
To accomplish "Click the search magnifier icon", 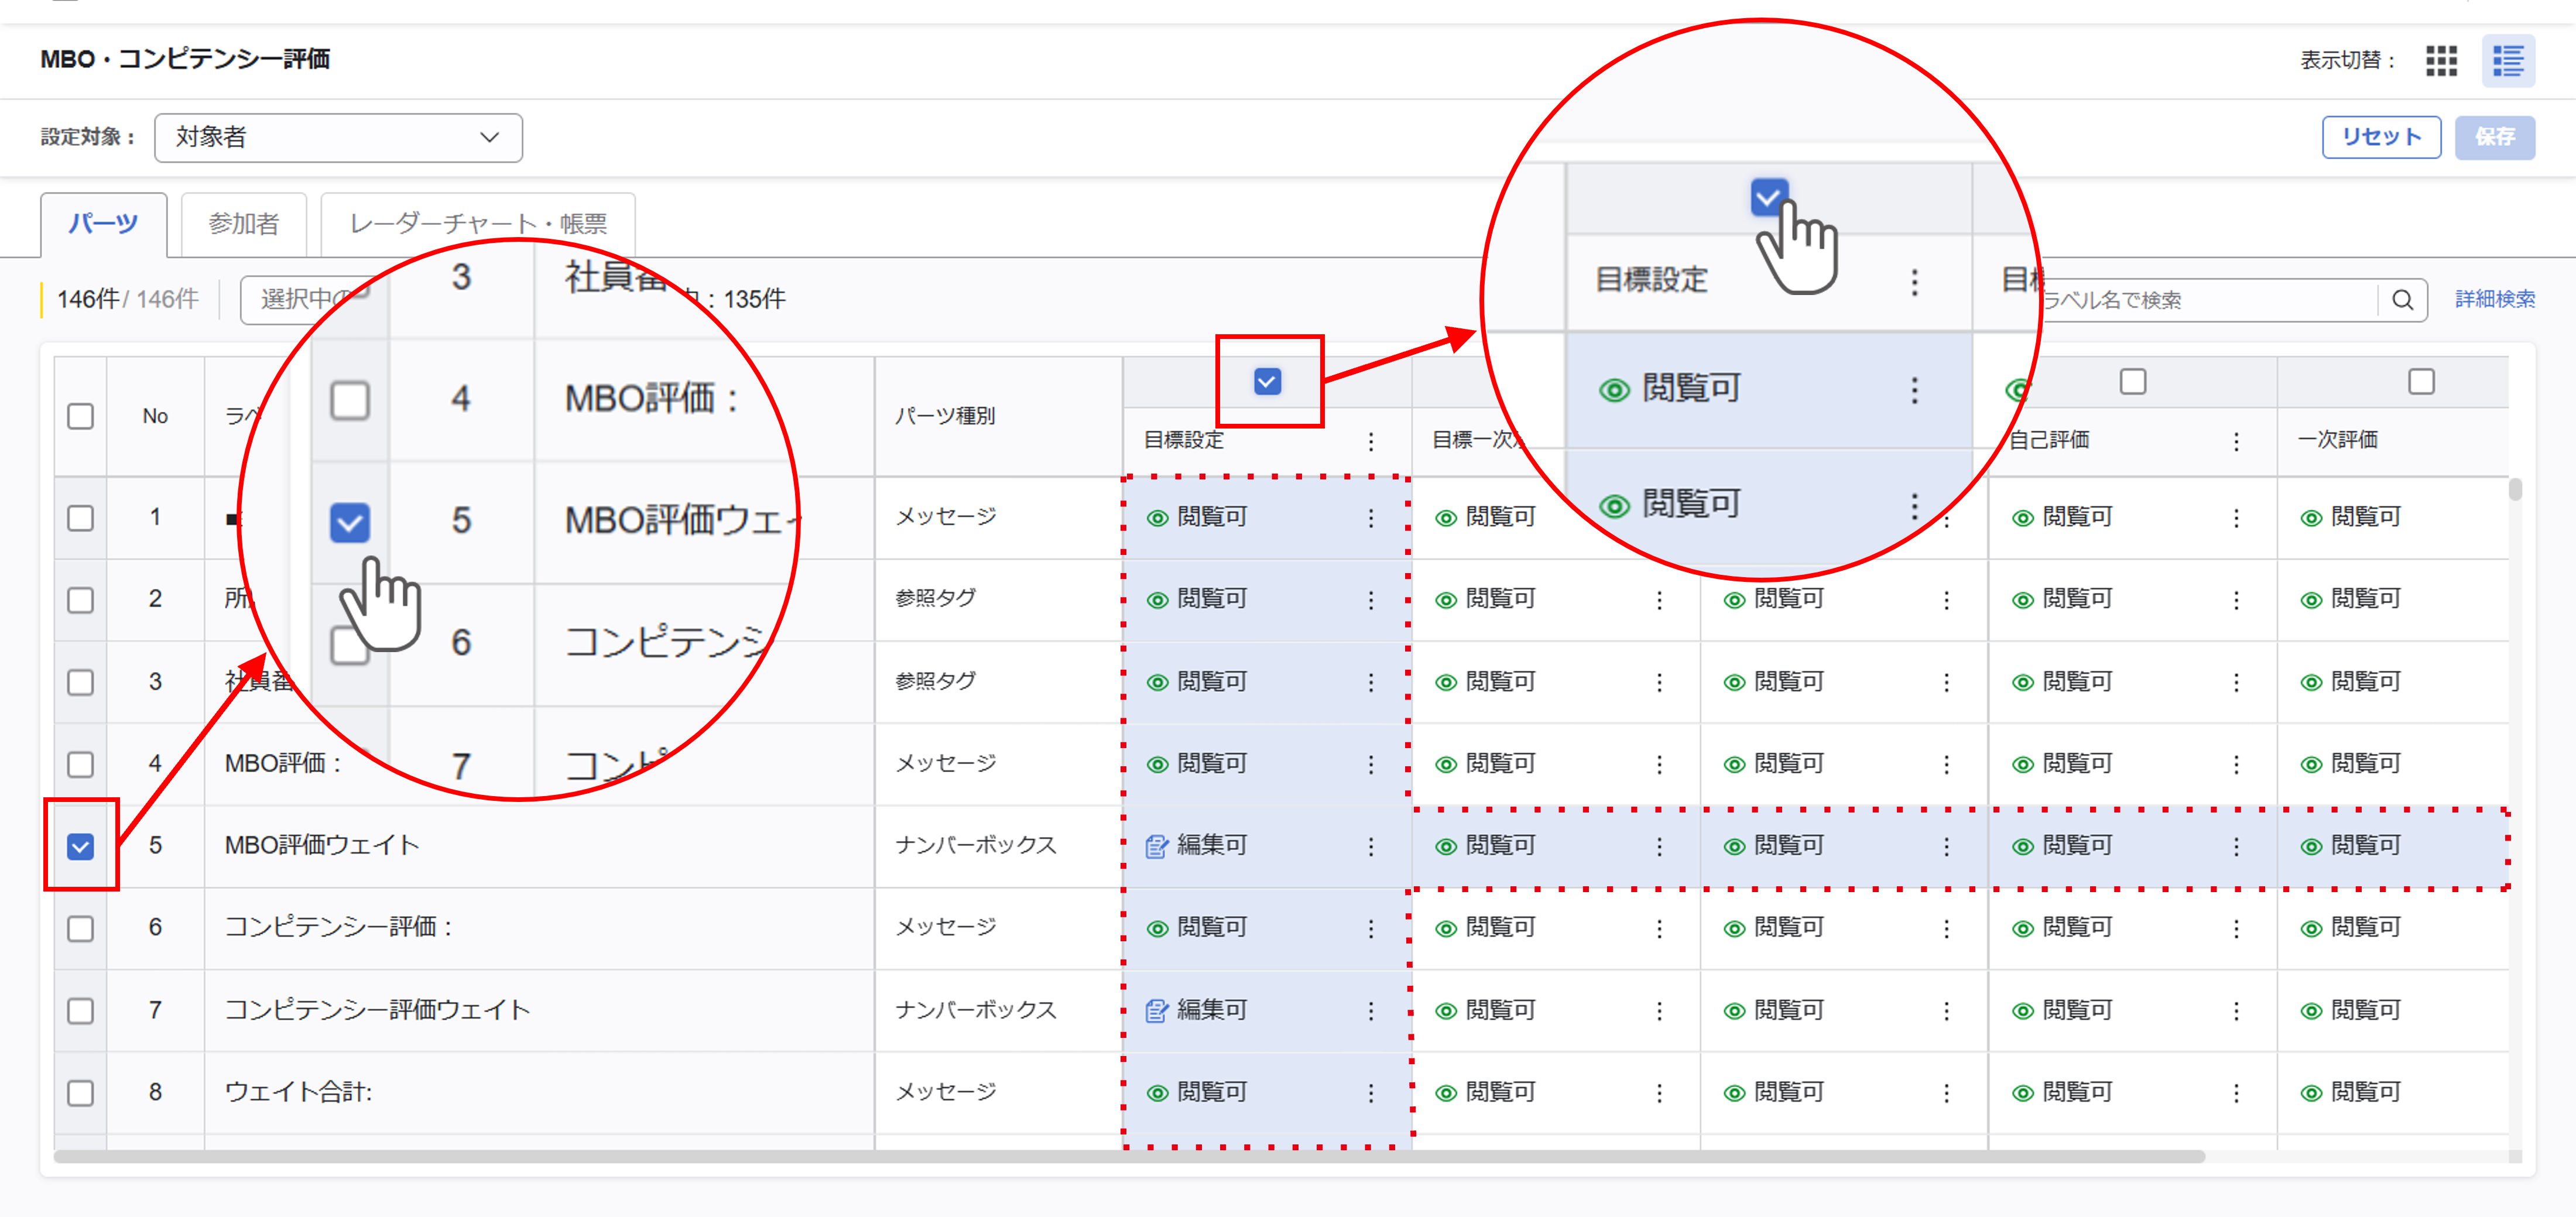I will coord(2402,300).
